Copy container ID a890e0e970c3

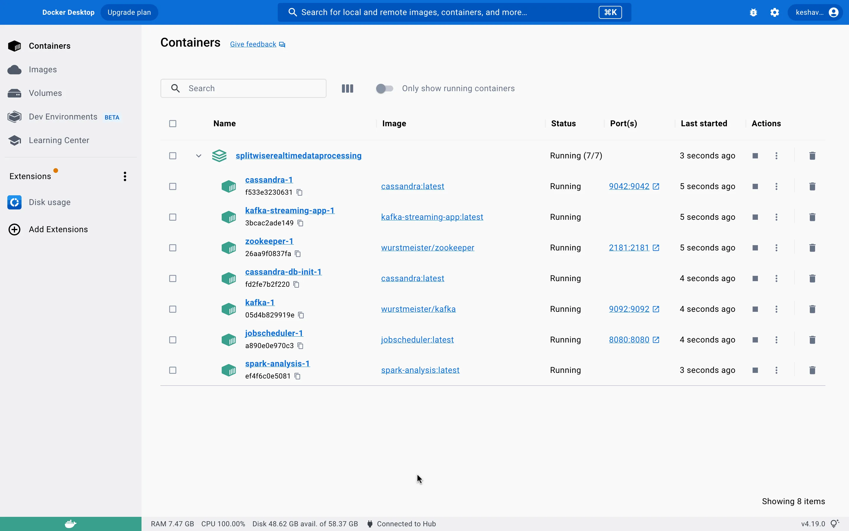pos(301,346)
